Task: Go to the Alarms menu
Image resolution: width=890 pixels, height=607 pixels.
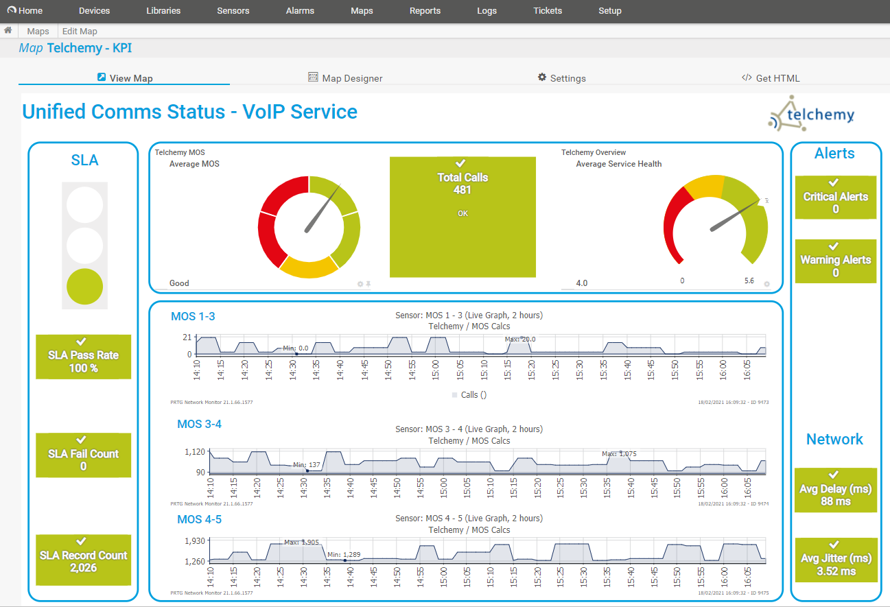Action: pos(300,11)
